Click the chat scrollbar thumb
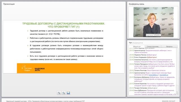 pyautogui.click(x=177, y=88)
